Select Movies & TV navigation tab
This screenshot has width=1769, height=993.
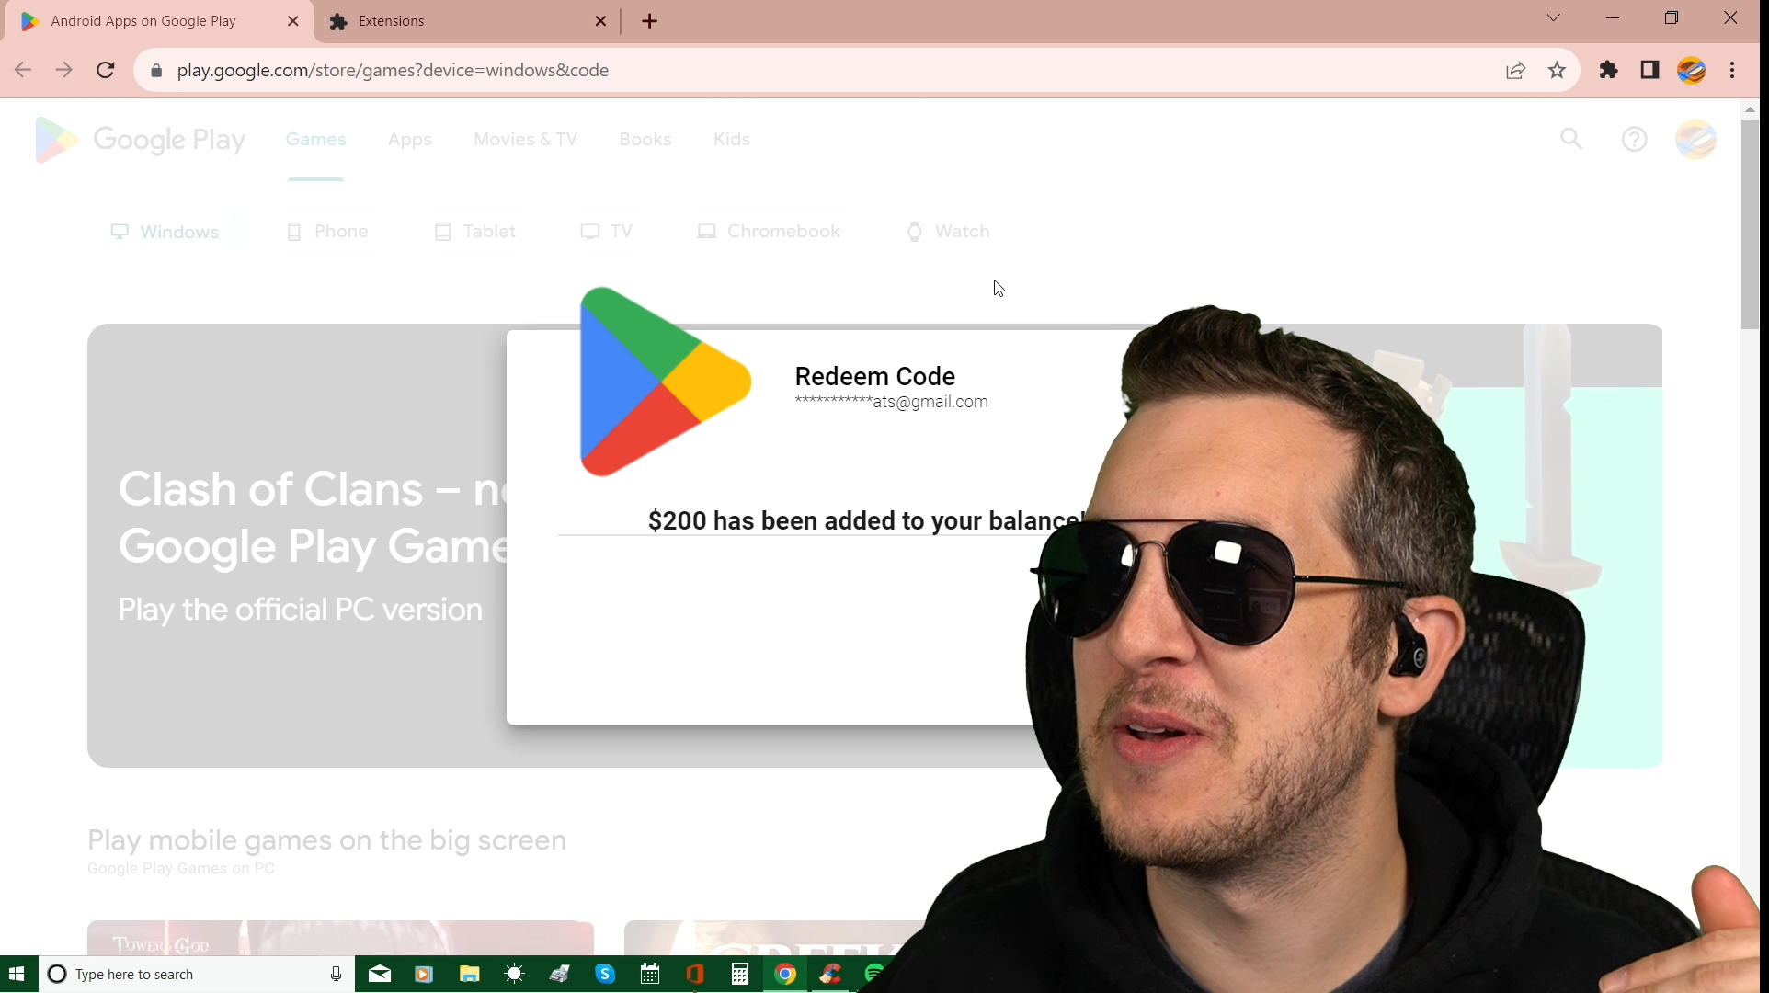525,140
